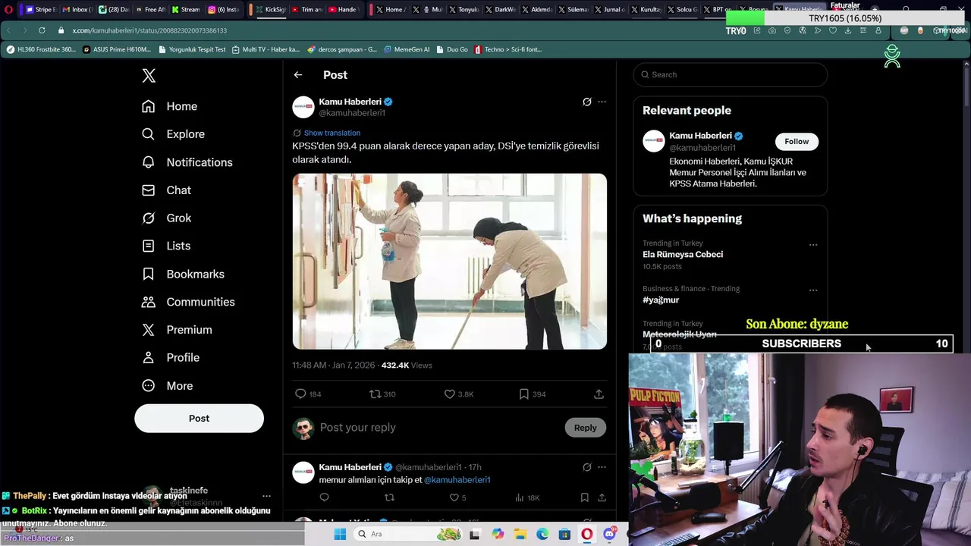This screenshot has width=971, height=546.
Task: Click the share icon on the main post
Action: [x=599, y=394]
